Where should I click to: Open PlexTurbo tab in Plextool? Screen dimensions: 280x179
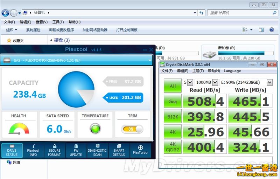[140, 150]
